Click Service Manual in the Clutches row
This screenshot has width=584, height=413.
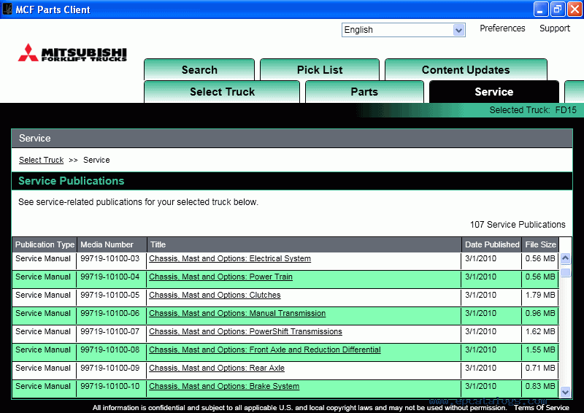point(43,295)
